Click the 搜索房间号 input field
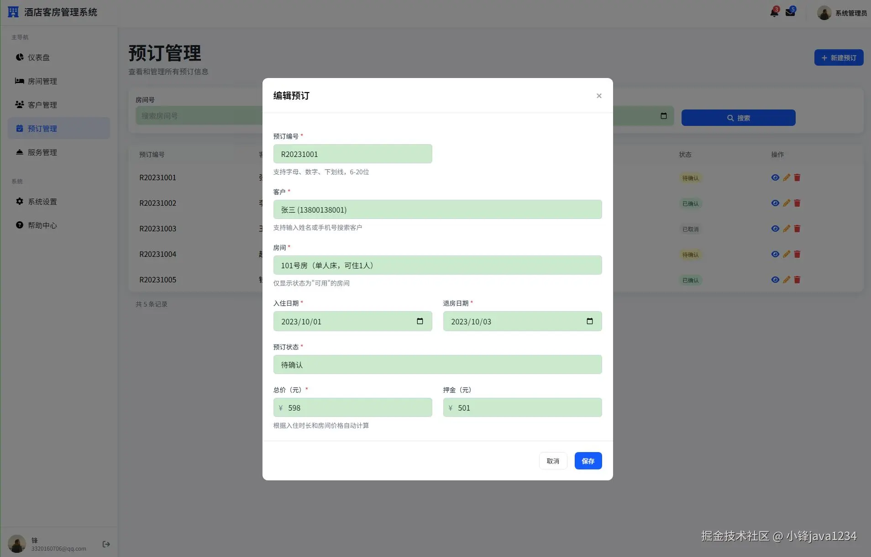 199,116
